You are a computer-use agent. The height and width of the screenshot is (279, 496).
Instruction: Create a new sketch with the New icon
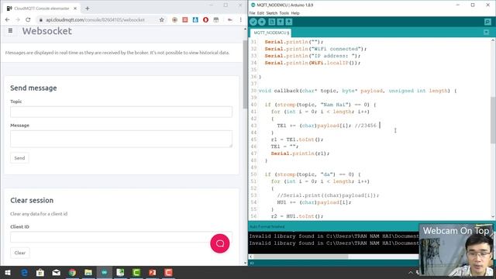[x=272, y=22]
